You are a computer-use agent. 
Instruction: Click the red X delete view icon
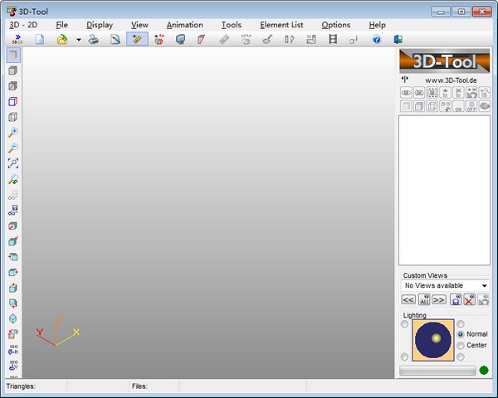(x=469, y=299)
